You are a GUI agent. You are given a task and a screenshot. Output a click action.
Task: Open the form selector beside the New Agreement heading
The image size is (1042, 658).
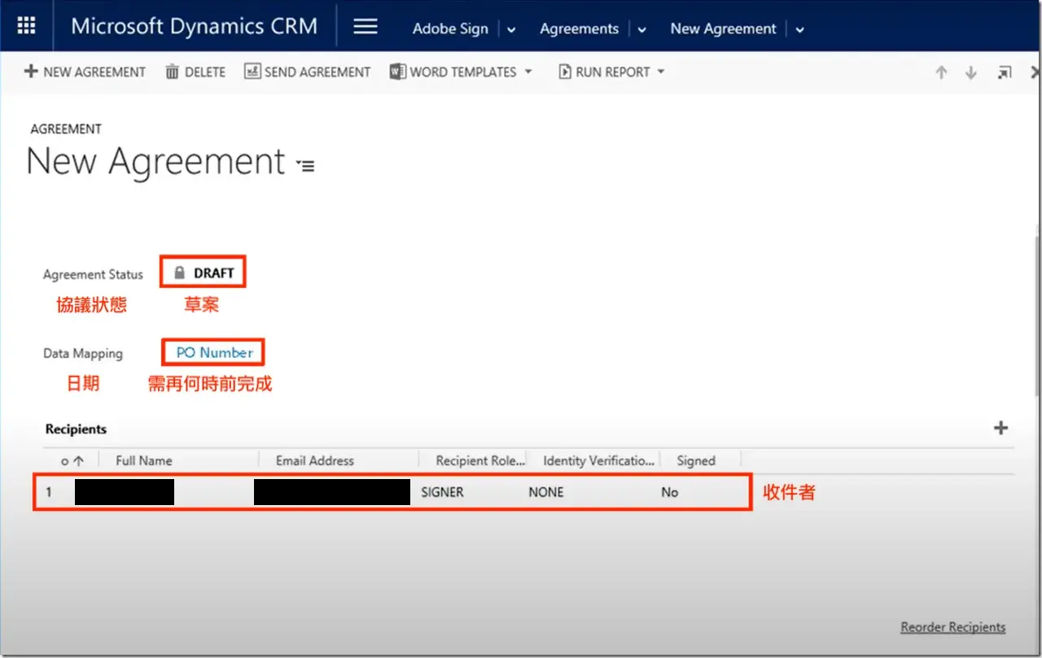[305, 165]
